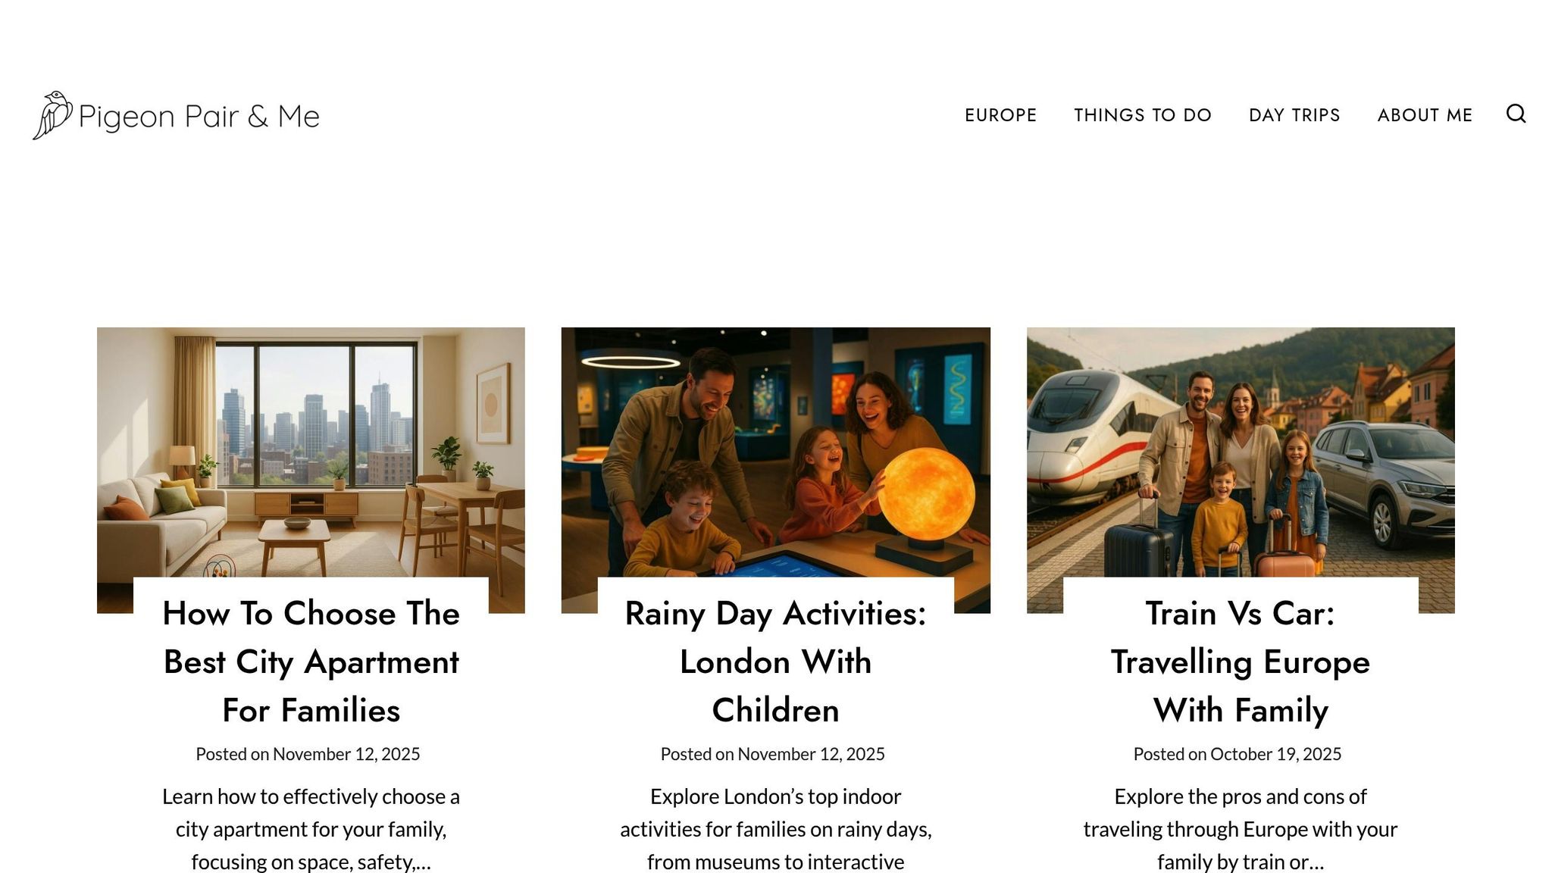1552x873 pixels.
Task: Read How To Choose The Best City Apartment
Action: click(x=311, y=662)
